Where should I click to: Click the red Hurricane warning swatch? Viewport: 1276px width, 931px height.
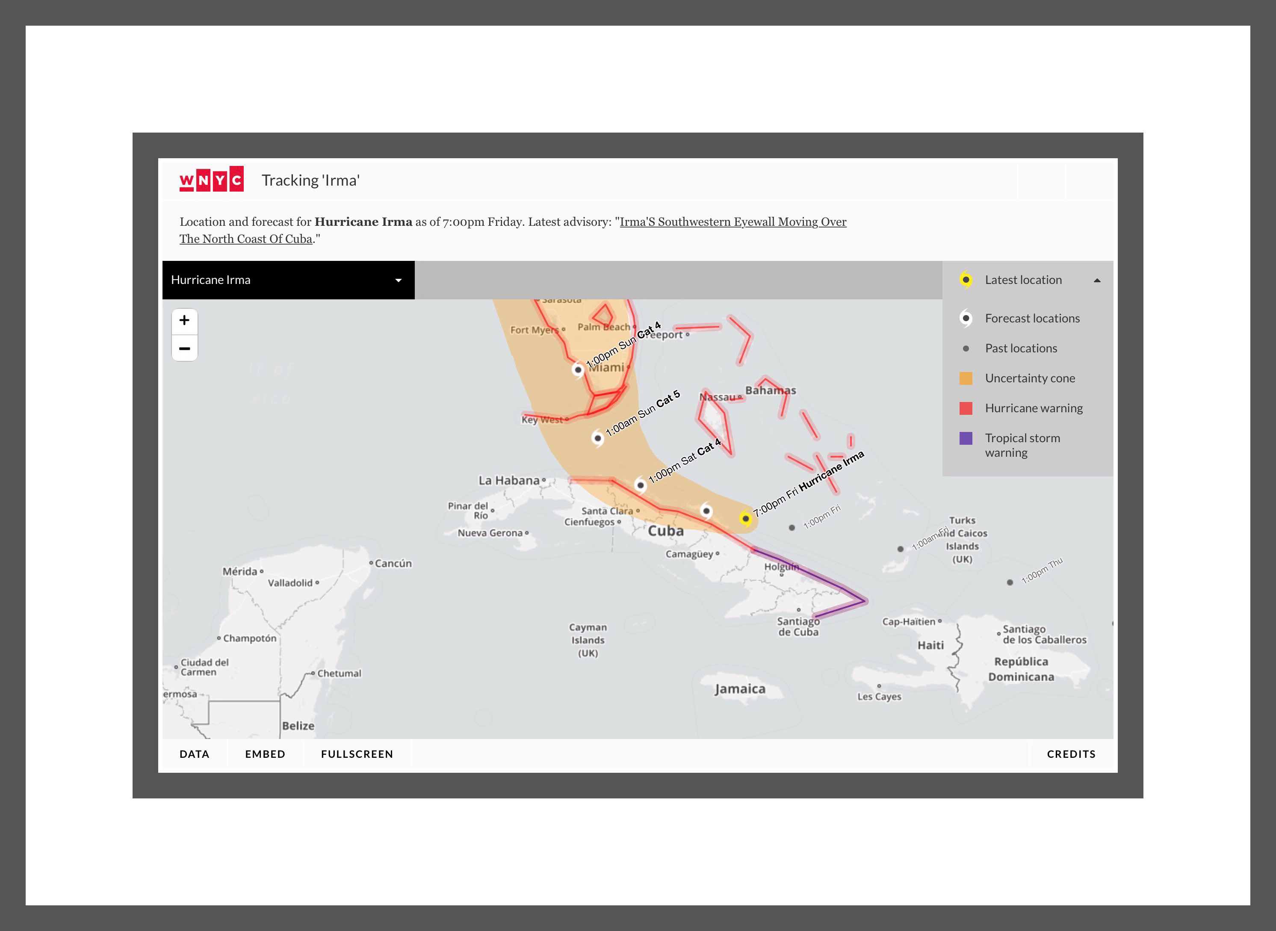(966, 408)
